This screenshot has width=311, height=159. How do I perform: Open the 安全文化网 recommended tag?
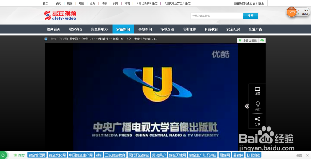(57, 155)
